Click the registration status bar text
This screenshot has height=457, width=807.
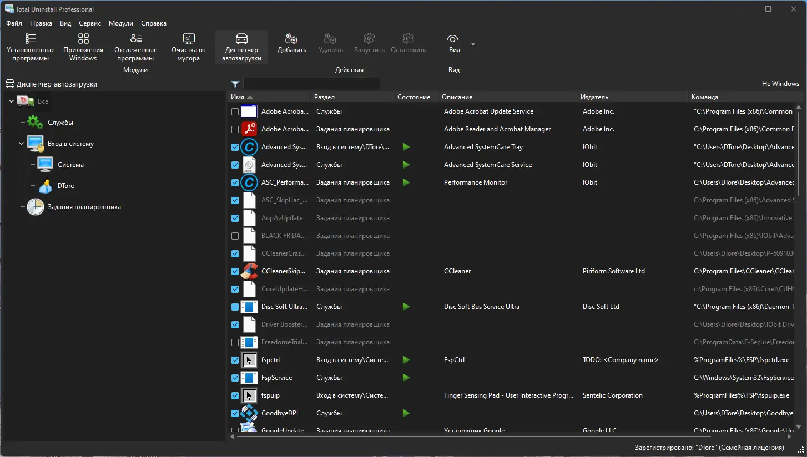[x=709, y=448]
